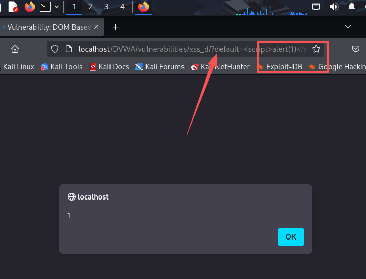The image size is (366, 279).
Task: Expand the list all tabs chevron
Action: pos(348,27)
